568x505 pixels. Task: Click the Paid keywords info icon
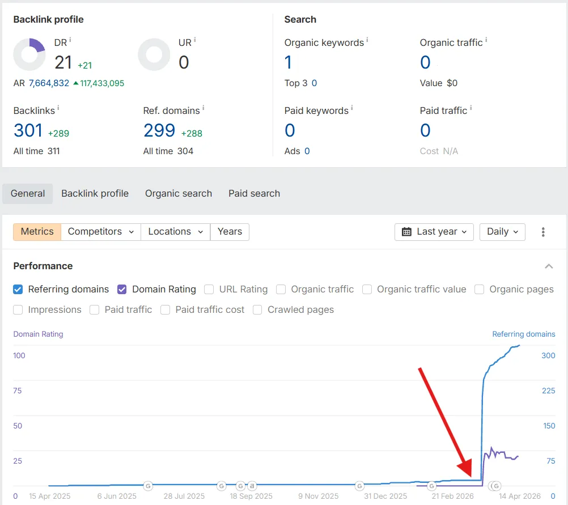click(x=351, y=108)
